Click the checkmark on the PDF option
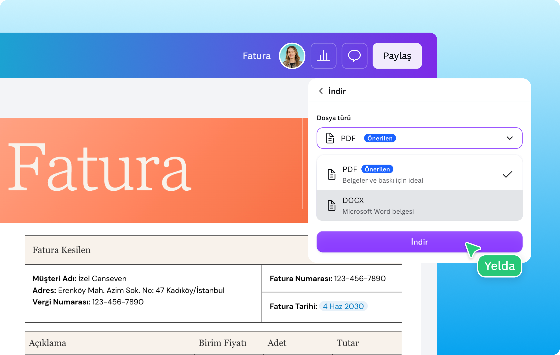Viewport: 560px width, 355px height. (x=507, y=174)
